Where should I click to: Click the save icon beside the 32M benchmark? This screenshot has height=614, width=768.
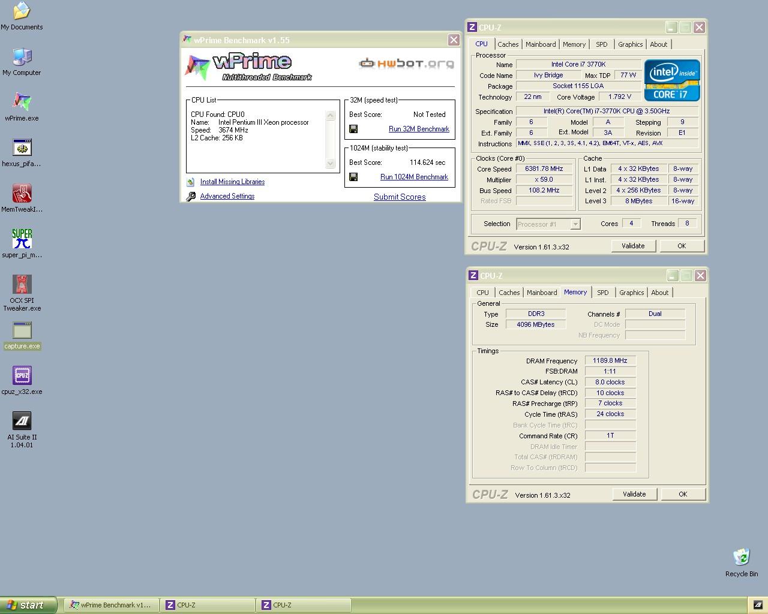(x=353, y=129)
